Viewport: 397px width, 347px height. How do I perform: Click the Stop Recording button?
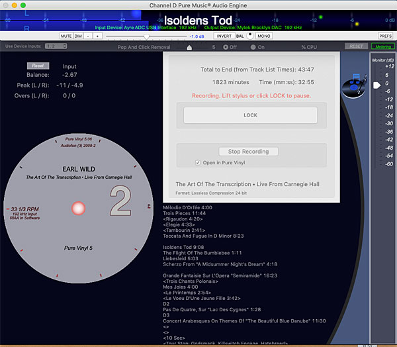coord(248,152)
